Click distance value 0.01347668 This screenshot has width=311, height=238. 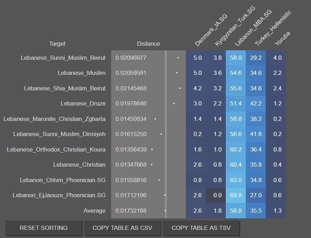131,165
